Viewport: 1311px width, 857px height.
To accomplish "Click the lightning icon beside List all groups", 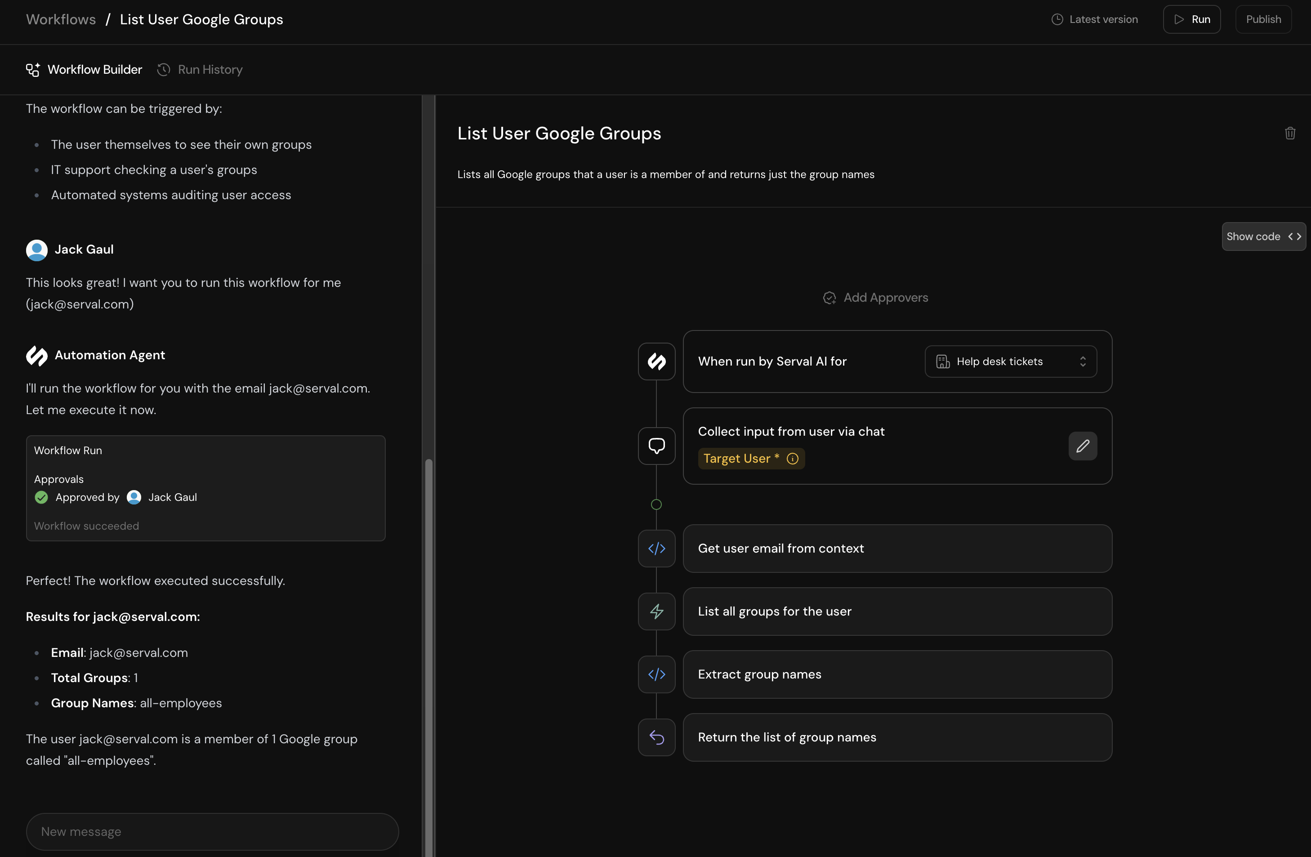I will 656,612.
